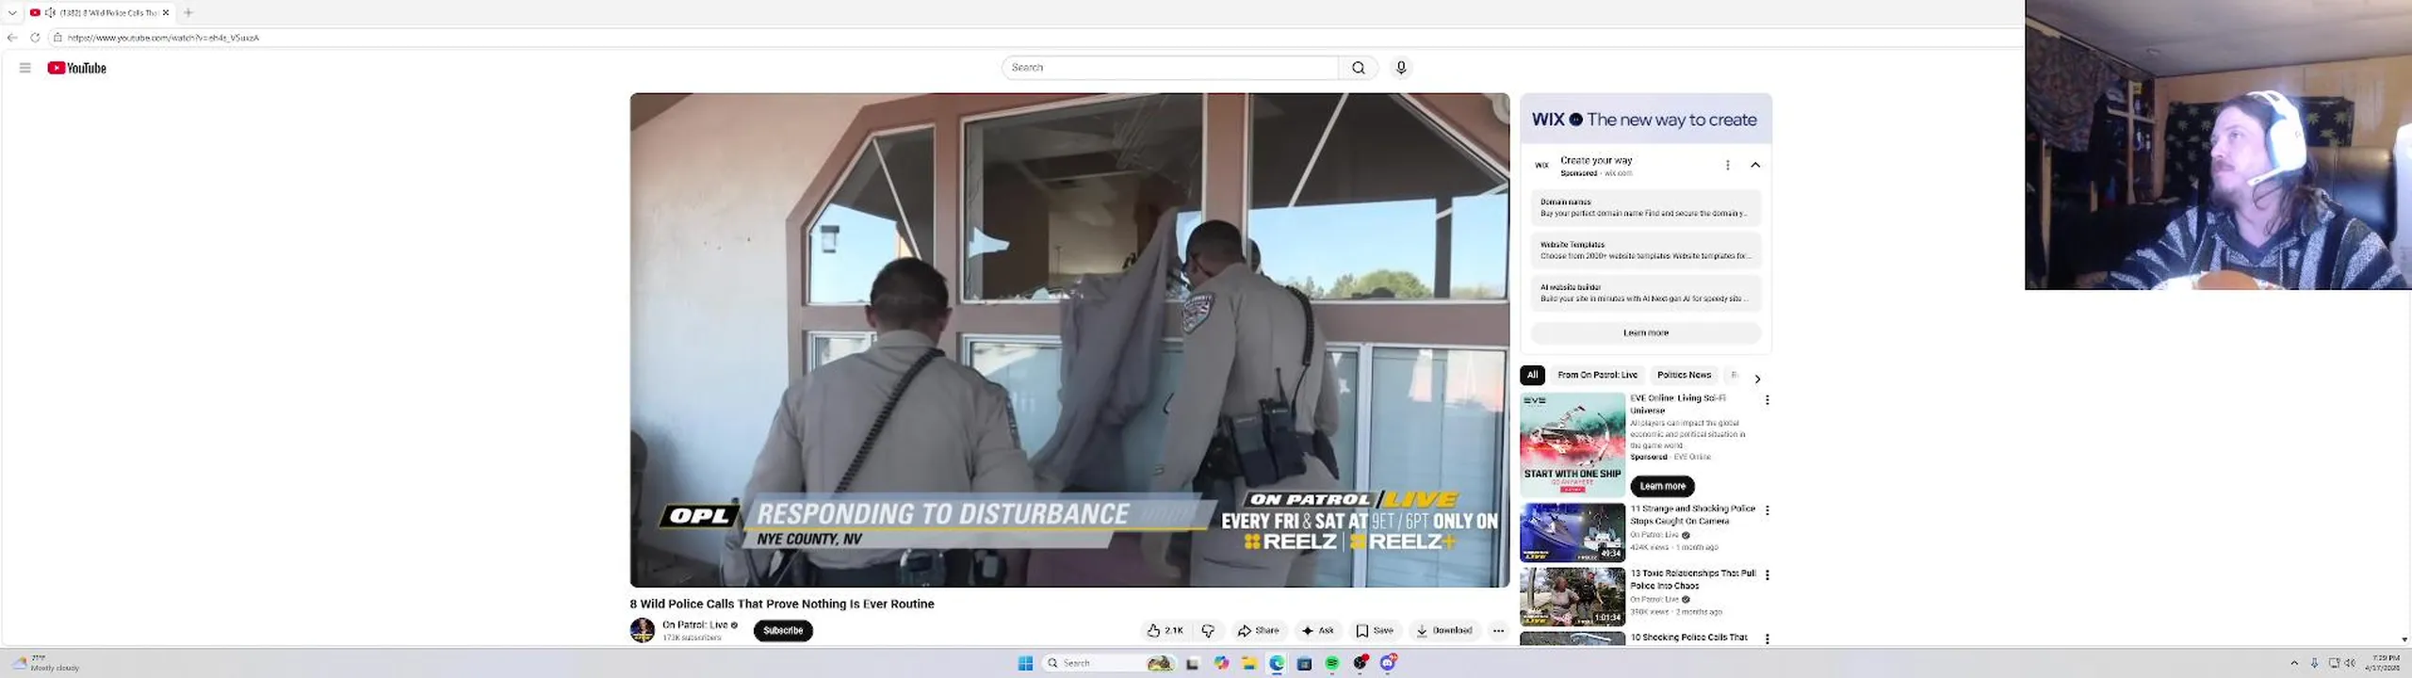Click the taskbar Search box
The height and width of the screenshot is (678, 2412).
click(1108, 663)
